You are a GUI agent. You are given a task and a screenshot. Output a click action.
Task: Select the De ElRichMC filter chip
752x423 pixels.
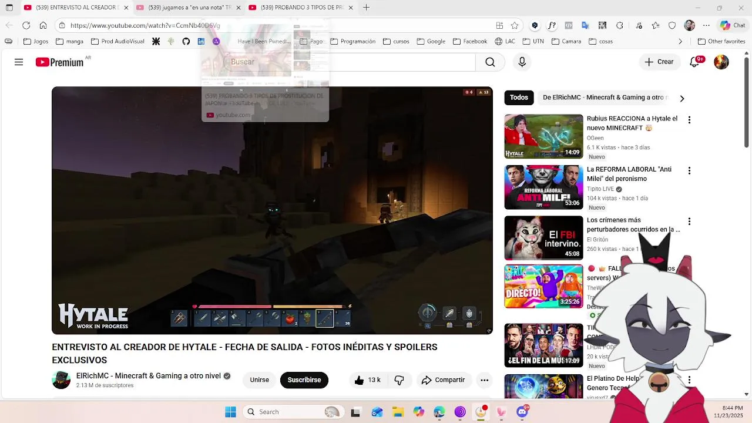point(603,98)
